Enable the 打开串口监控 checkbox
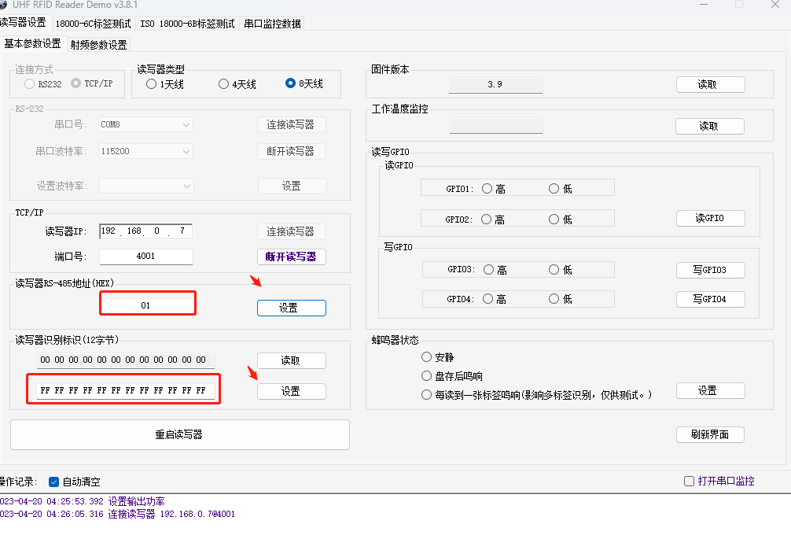The image size is (791, 550). [689, 481]
